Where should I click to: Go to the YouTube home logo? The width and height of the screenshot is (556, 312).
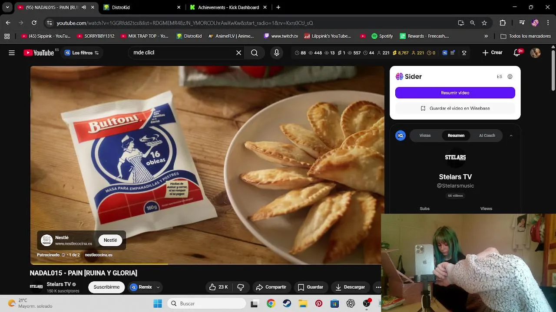click(x=39, y=53)
